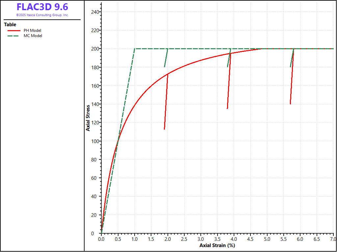Select the Table legend heading

tap(10, 25)
